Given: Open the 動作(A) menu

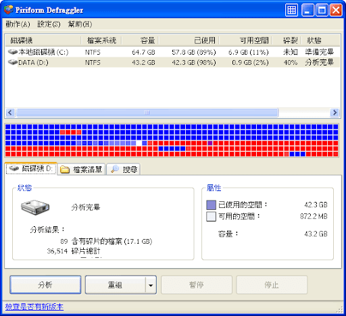Looking at the screenshot, I should (x=18, y=24).
